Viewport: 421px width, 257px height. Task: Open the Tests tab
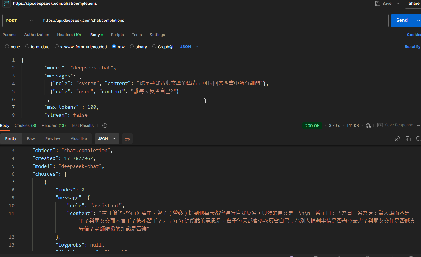[x=137, y=35]
